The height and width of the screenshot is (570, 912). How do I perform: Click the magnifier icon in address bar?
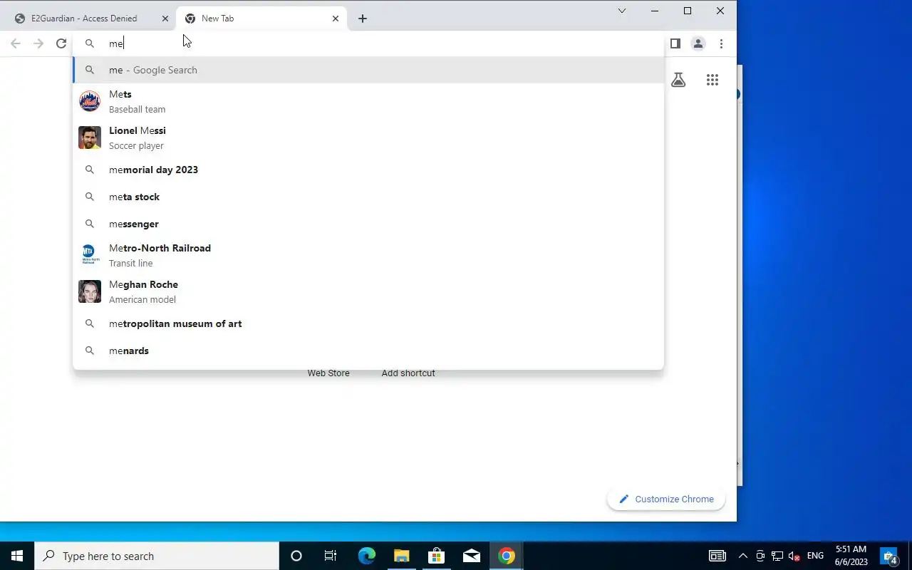tap(90, 43)
